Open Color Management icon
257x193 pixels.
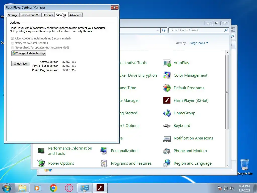tap(167, 75)
